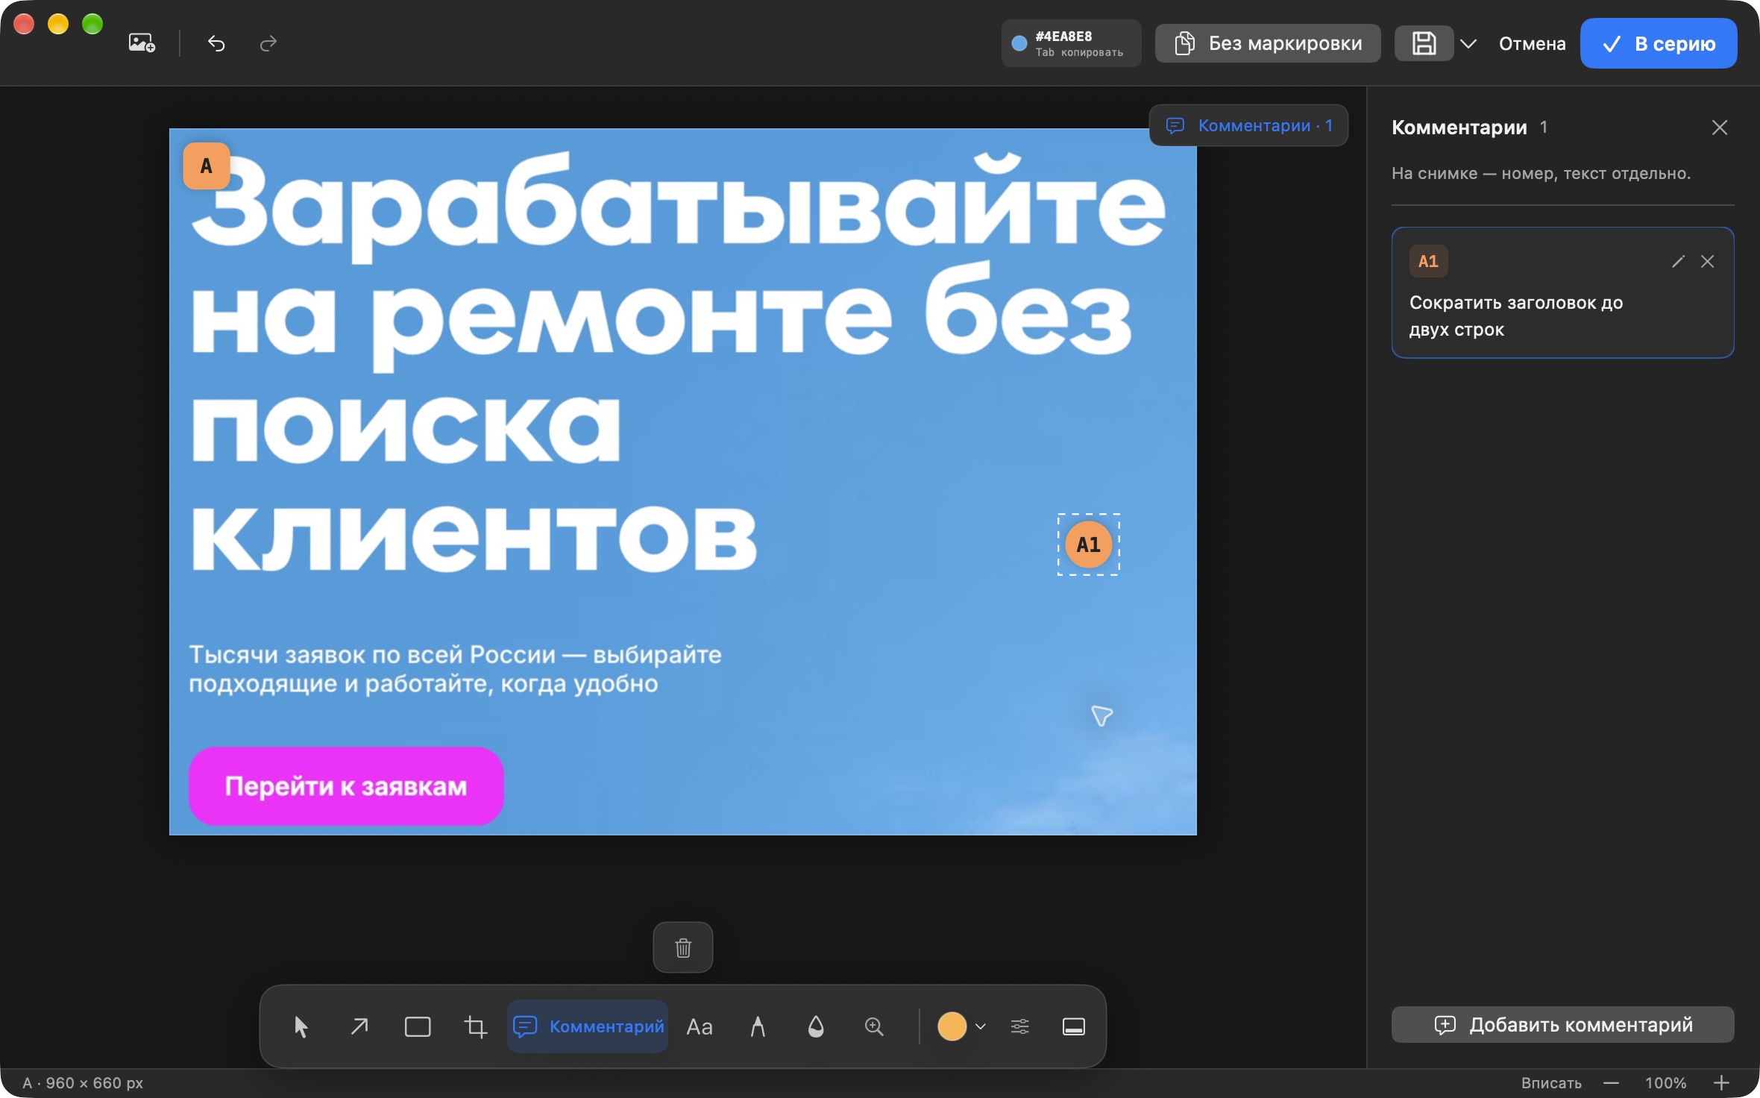Select the A1 marker on canvas
1760x1098 pixels.
(x=1088, y=545)
